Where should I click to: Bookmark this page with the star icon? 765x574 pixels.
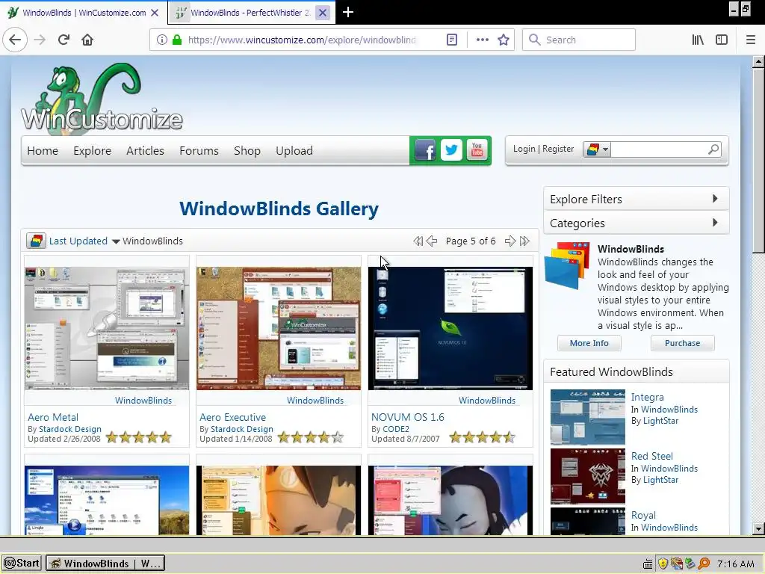click(504, 40)
